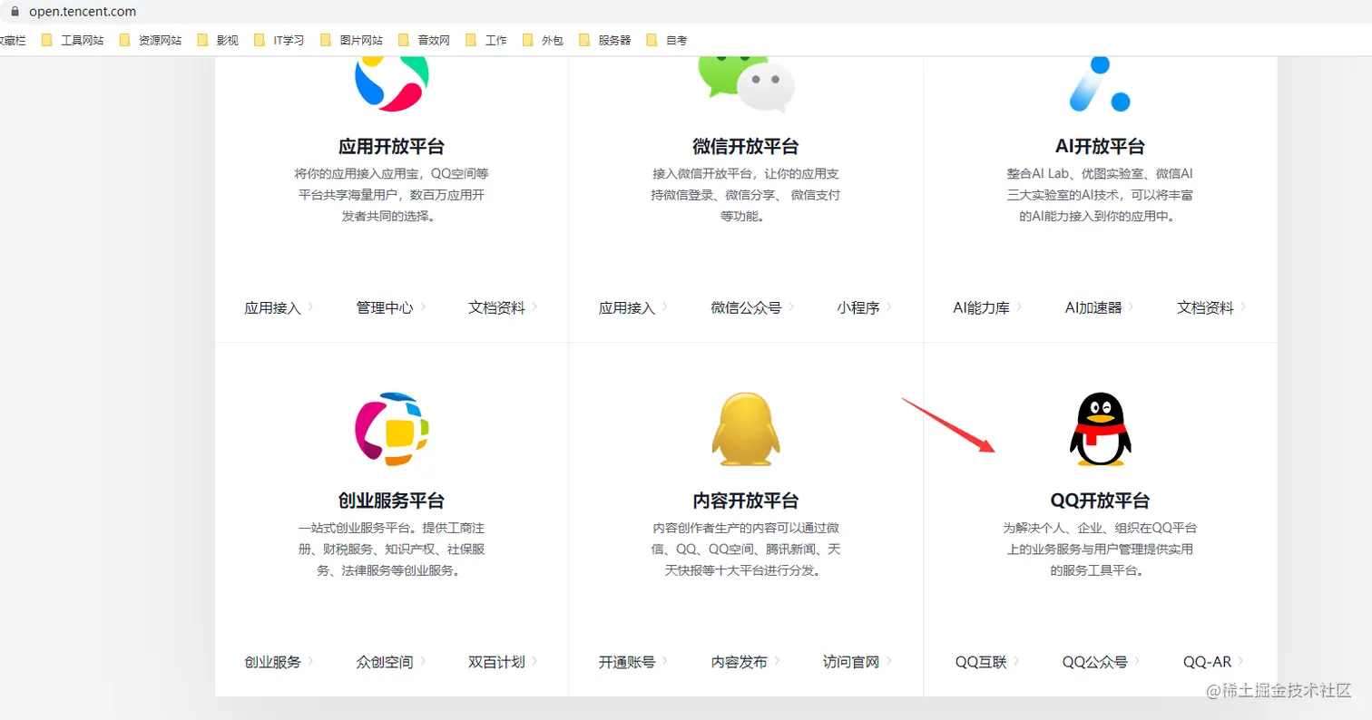The height and width of the screenshot is (720, 1372).
Task: Open the 工具网站 bookmark folder
Action: click(73, 40)
